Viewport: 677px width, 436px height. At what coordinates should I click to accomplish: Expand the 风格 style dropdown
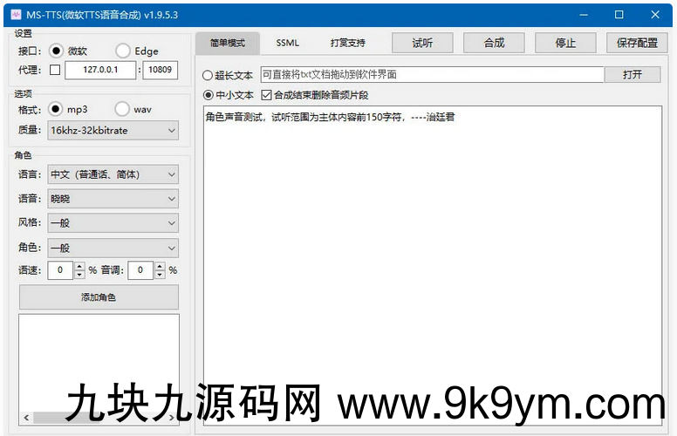coord(113,223)
